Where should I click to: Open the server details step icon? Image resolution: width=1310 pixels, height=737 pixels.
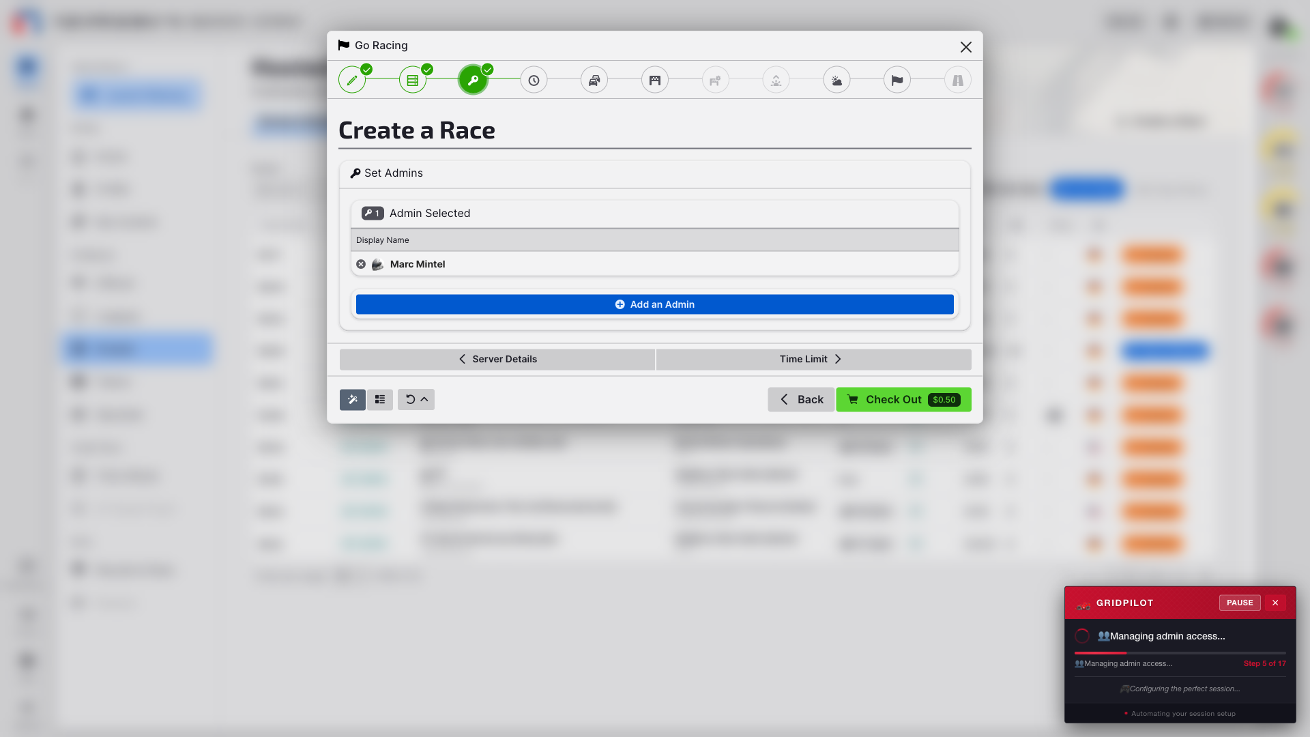tap(413, 81)
